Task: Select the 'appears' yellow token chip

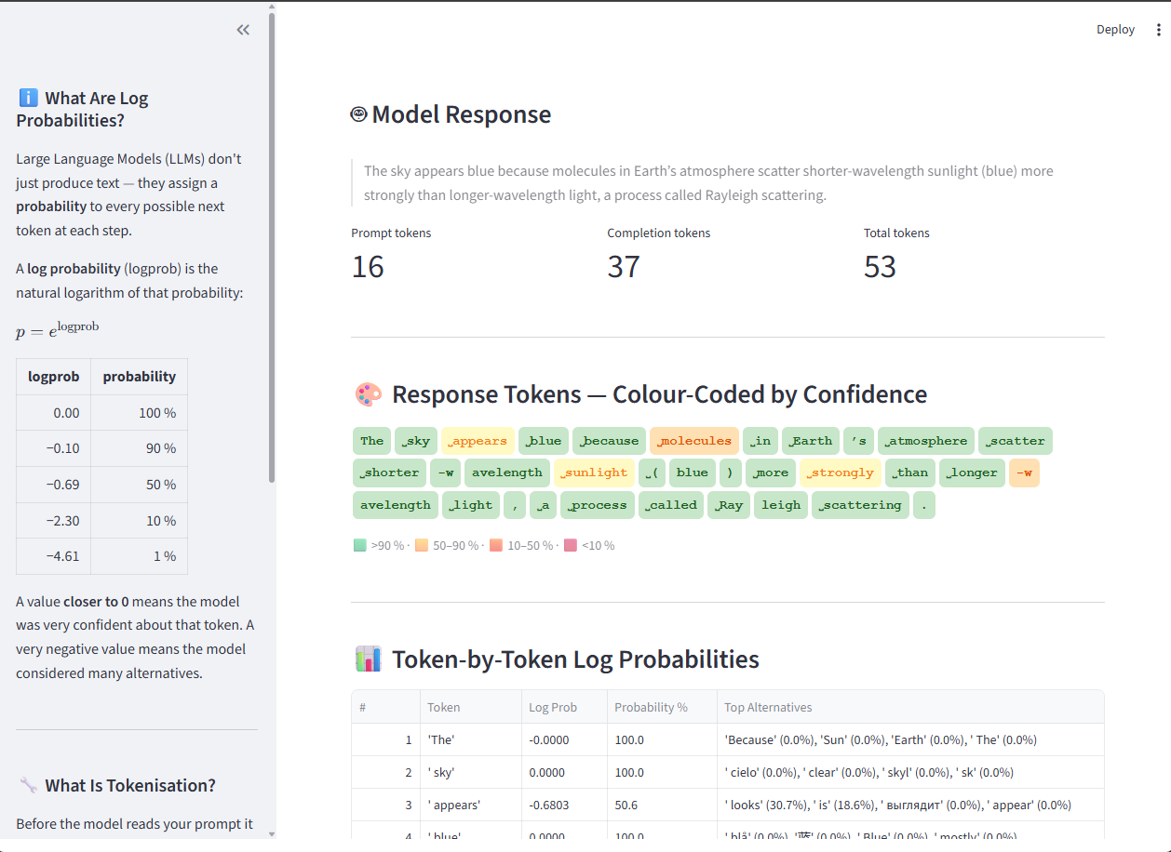Action: (x=478, y=441)
